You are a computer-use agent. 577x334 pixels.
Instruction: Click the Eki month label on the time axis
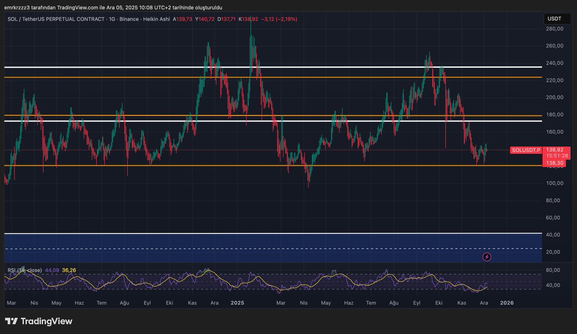tap(169, 303)
